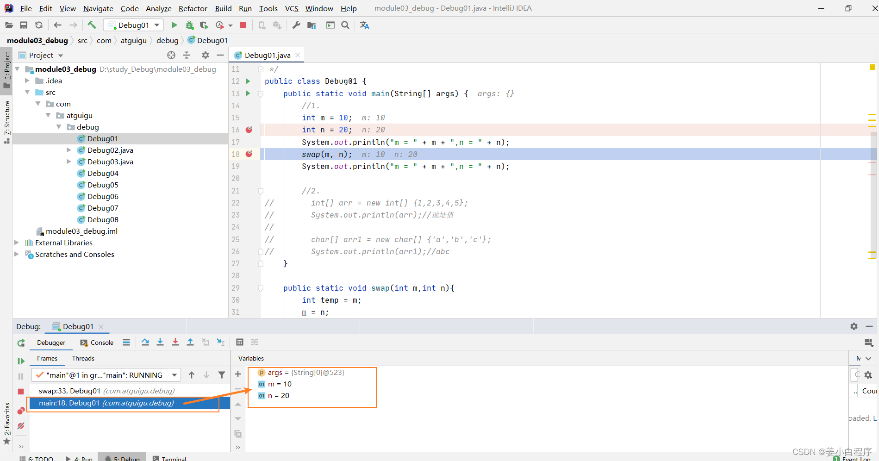879x461 pixels.
Task: Synchronize files with the reload icon
Action: pyautogui.click(x=39, y=25)
